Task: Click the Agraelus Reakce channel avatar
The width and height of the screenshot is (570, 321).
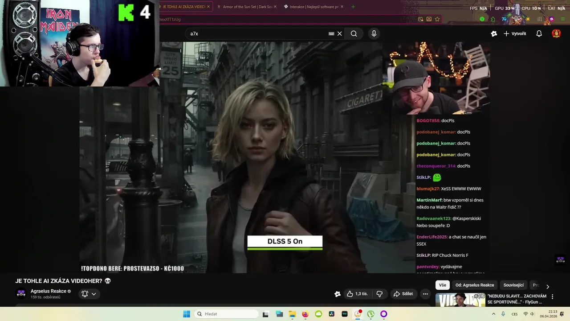Action: tap(21, 293)
